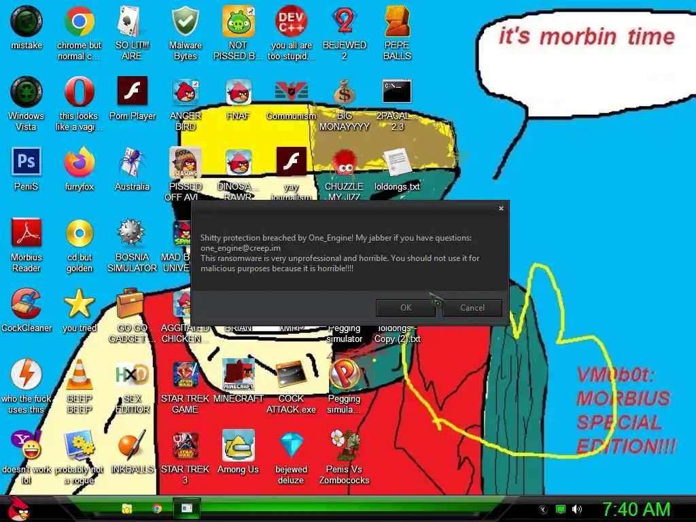The width and height of the screenshot is (696, 522).
Task: Launch the 'who the fuck uses this' lightning icon
Action: (x=27, y=375)
